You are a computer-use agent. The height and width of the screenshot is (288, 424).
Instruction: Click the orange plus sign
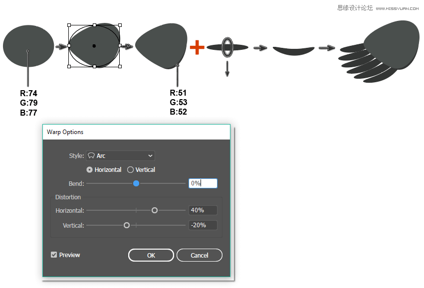coord(197,47)
